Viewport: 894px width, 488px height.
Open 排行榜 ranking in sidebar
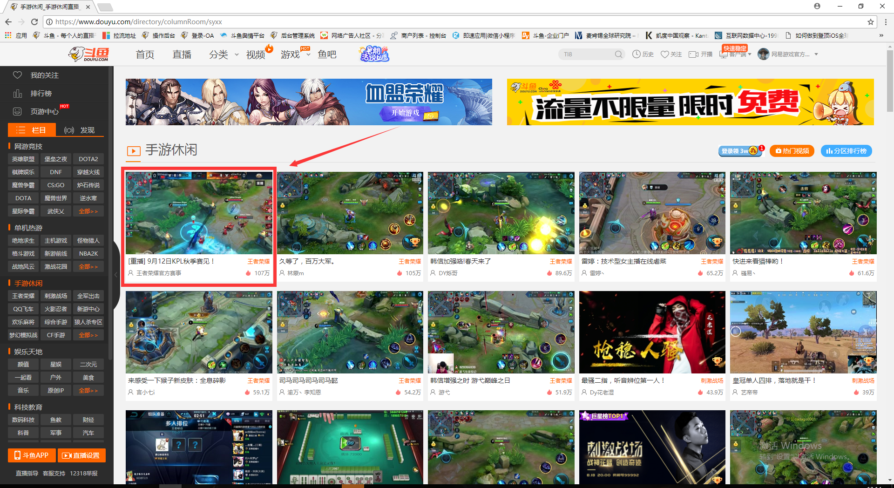pos(41,94)
